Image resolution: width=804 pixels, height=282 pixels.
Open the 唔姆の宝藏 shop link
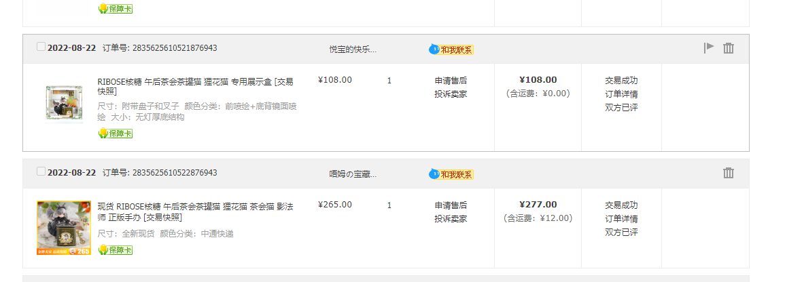coord(353,174)
